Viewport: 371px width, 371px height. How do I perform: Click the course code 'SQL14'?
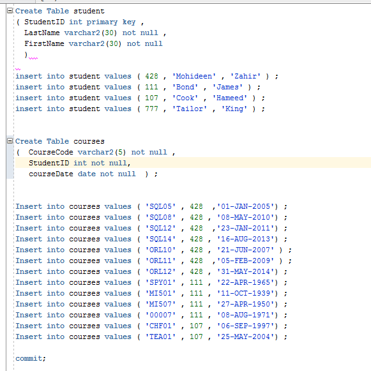160,239
